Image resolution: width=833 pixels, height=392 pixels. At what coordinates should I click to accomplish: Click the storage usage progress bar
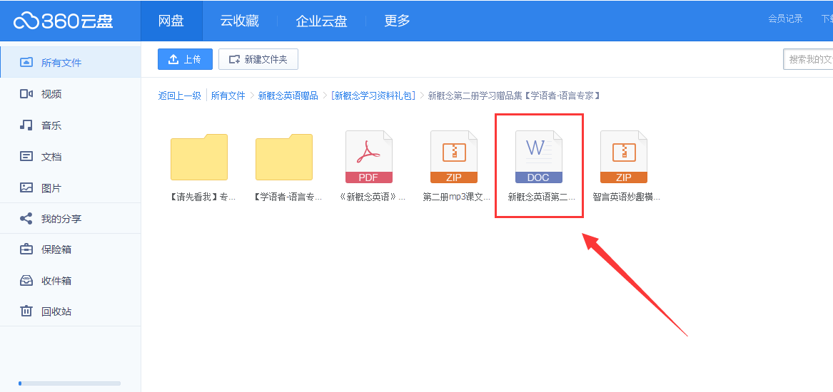69,383
